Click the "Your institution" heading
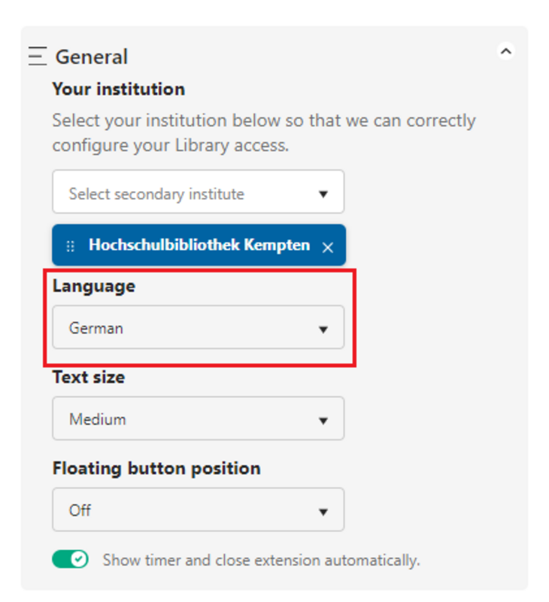 [118, 89]
